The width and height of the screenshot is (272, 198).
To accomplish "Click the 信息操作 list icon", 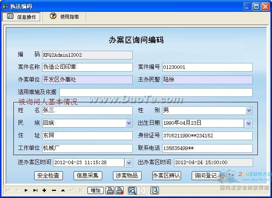I will pyautogui.click(x=10, y=16).
